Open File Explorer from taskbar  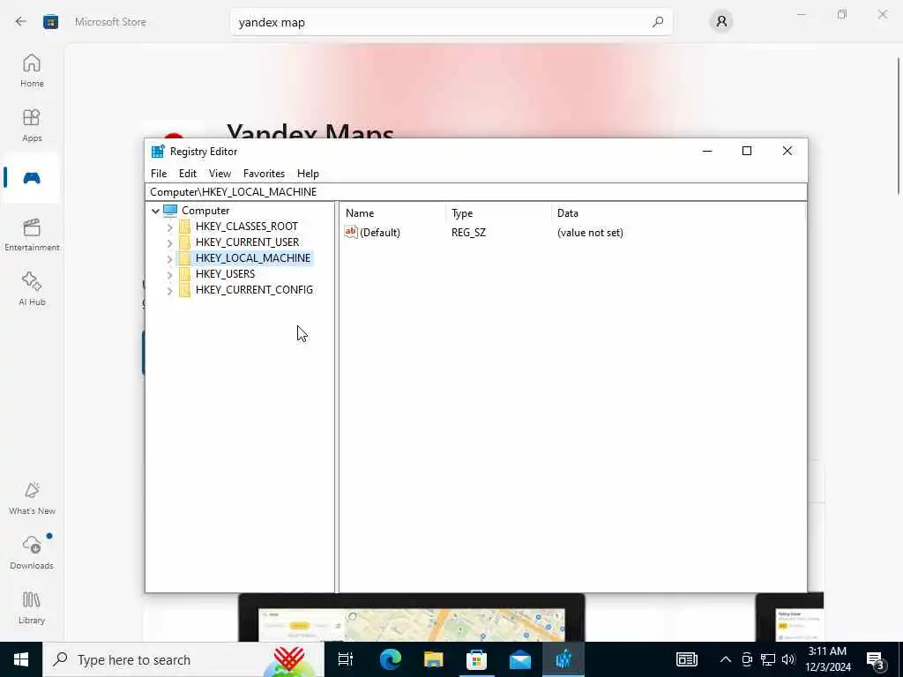[x=433, y=659]
